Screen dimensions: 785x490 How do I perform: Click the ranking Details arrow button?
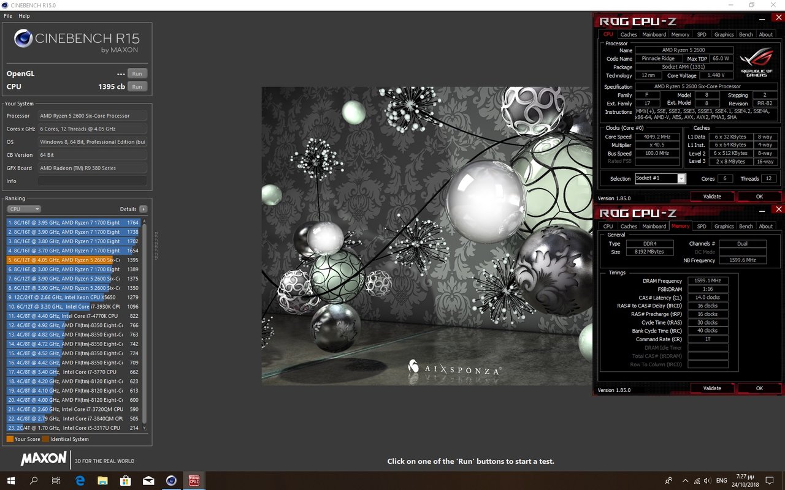144,209
